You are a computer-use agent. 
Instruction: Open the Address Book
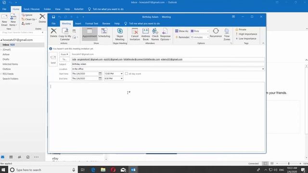point(145,34)
